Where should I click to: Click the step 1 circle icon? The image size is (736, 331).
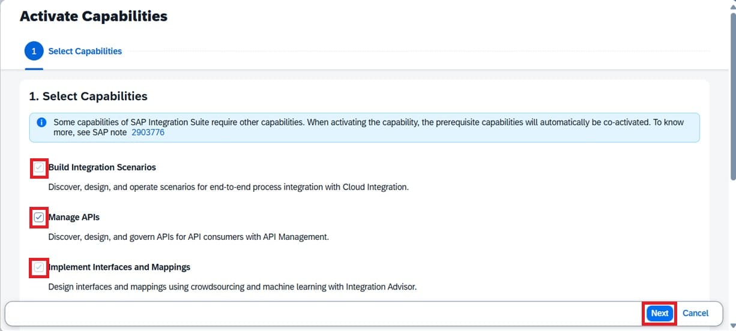point(34,51)
